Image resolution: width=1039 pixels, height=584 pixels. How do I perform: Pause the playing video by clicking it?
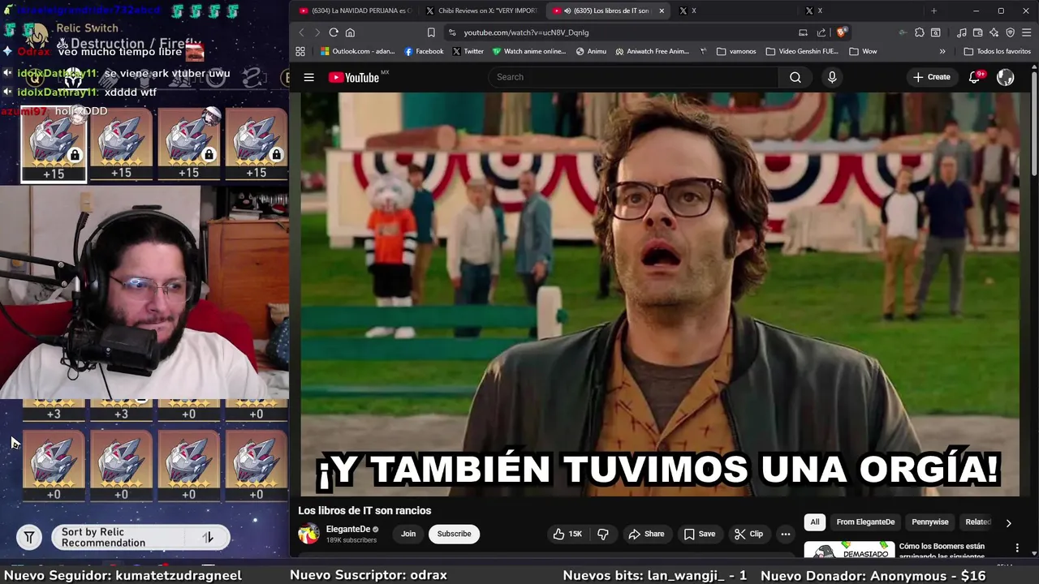click(x=660, y=294)
